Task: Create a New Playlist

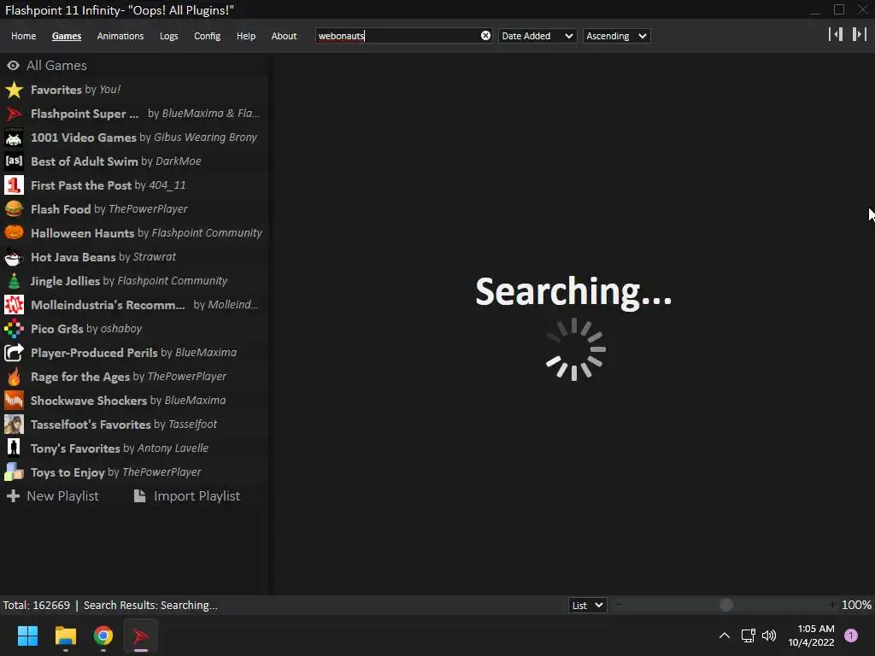Action: coord(52,496)
